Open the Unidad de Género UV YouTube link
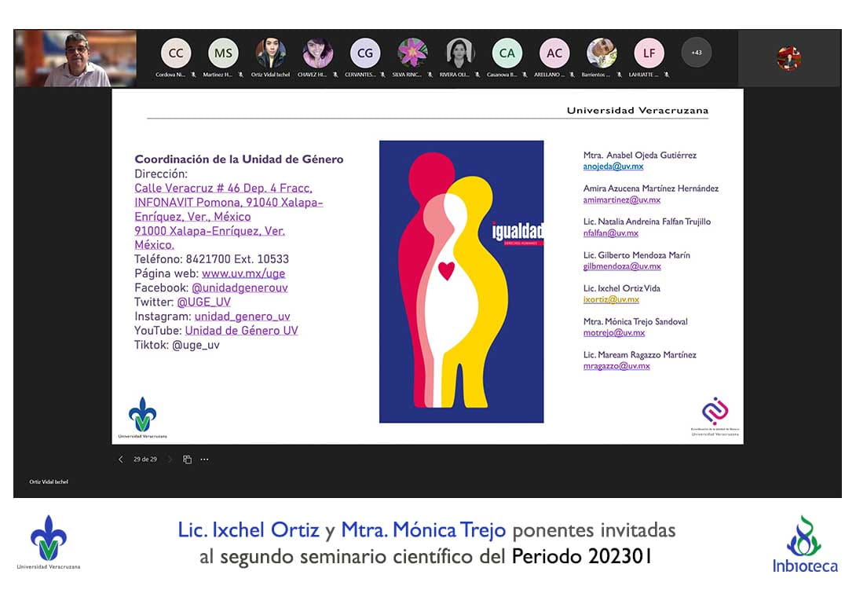Viewport: 856px width, 597px height. [241, 330]
